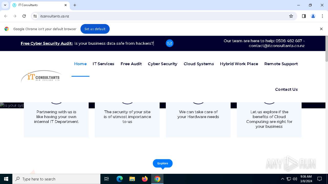Click the Set as default button
Viewport: 328px width, 184px height.
[x=95, y=29]
